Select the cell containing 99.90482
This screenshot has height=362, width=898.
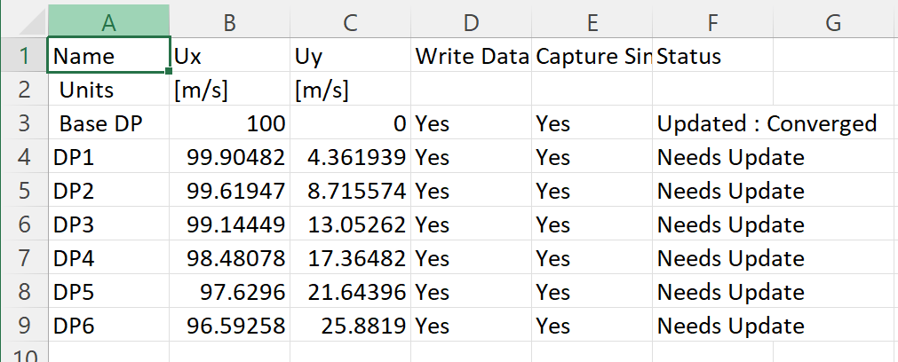coord(229,157)
